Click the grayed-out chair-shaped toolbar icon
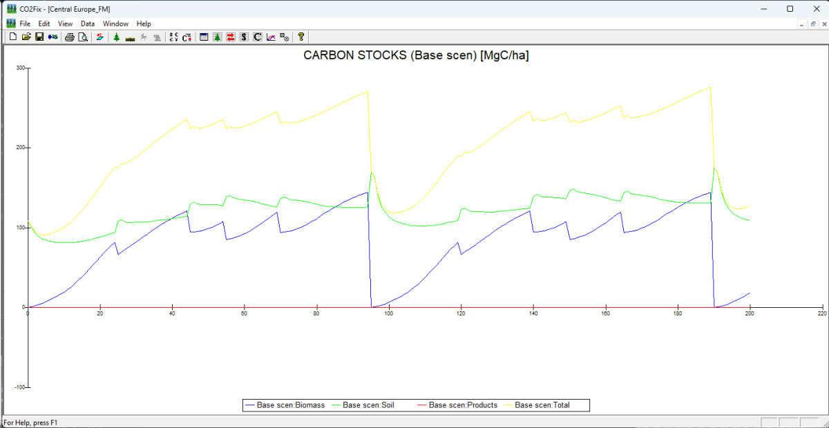829x428 pixels. (x=143, y=37)
